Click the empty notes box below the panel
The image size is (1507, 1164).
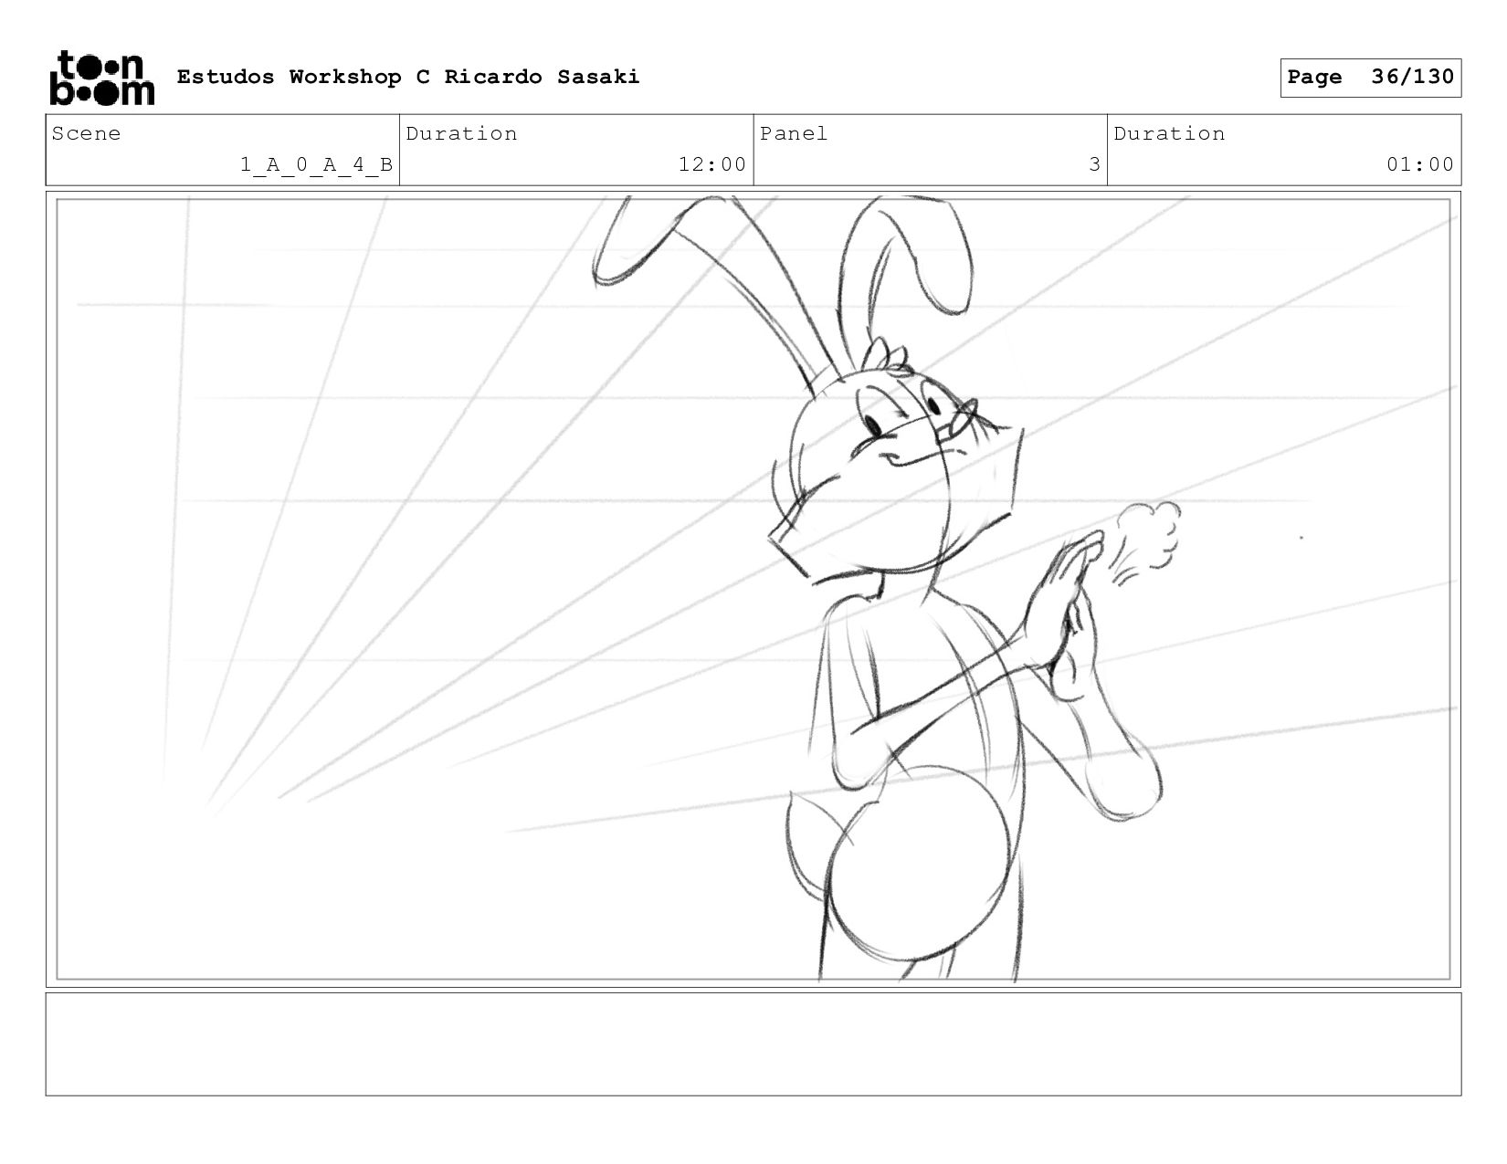point(753,1044)
